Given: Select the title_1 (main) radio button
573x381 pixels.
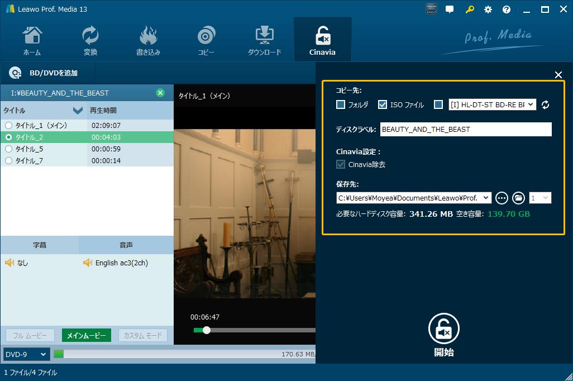Looking at the screenshot, I should [8, 126].
